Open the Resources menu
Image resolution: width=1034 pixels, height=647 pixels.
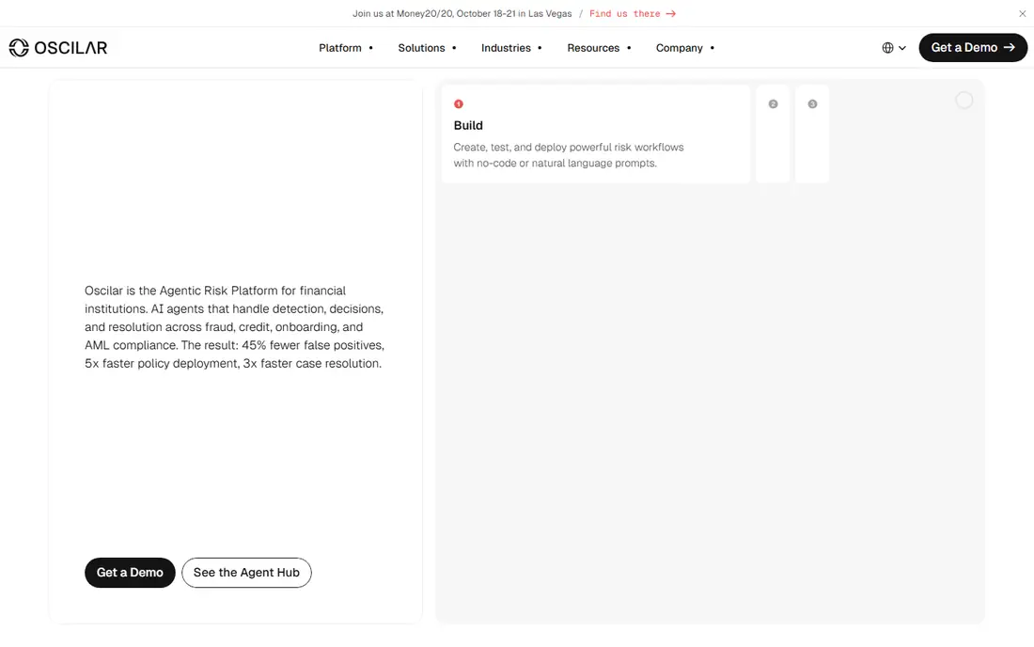tap(599, 47)
